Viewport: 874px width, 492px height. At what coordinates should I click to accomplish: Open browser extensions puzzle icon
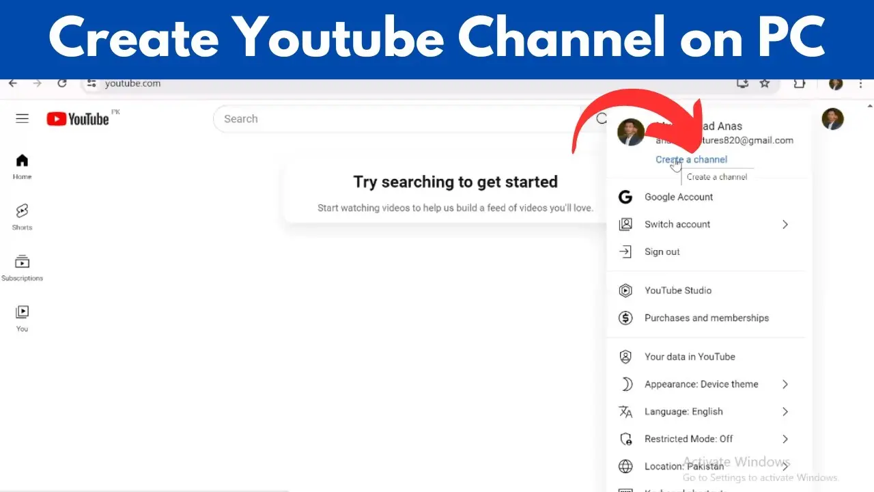[800, 83]
